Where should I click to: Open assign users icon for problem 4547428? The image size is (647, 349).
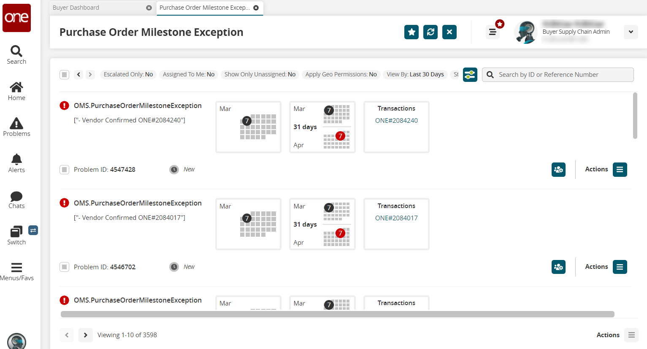coord(558,170)
